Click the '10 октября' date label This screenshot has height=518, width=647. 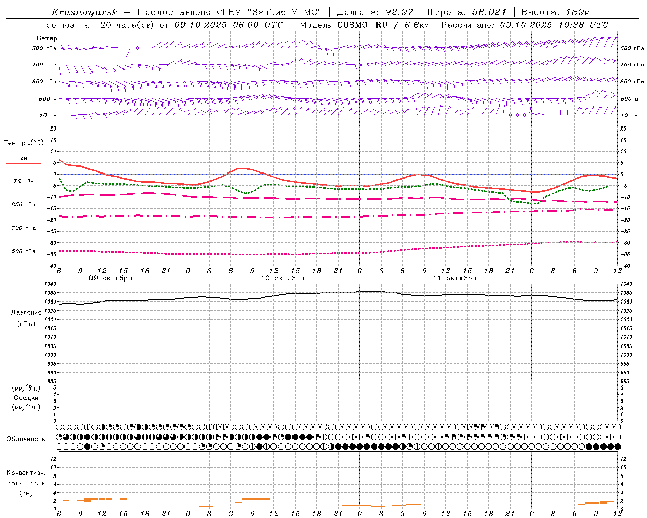[x=283, y=278]
